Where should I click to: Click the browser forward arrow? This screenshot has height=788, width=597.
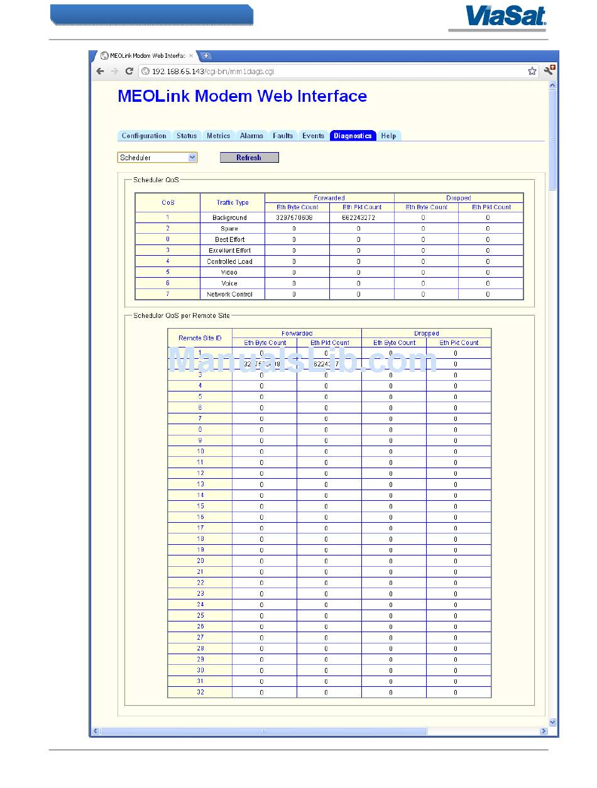(114, 71)
